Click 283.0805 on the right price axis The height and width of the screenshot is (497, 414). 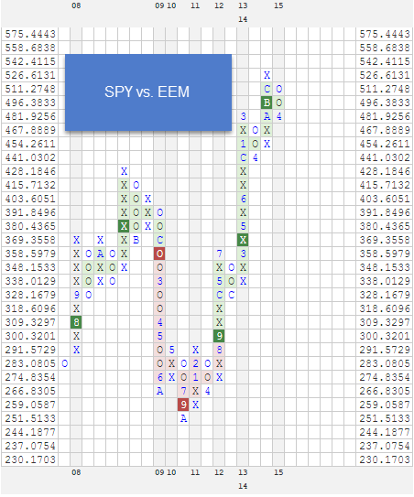pos(385,363)
